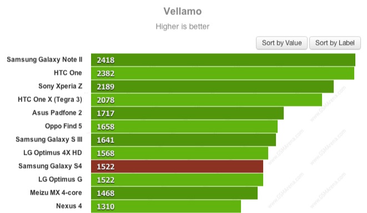Image resolution: width=367 pixels, height=213 pixels.
Task: Click the Oppo Find 5 bar
Action: [184, 126]
